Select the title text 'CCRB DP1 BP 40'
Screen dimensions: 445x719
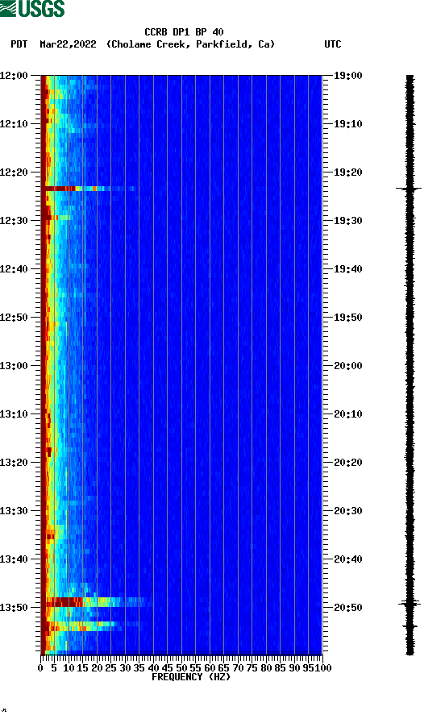tap(184, 32)
